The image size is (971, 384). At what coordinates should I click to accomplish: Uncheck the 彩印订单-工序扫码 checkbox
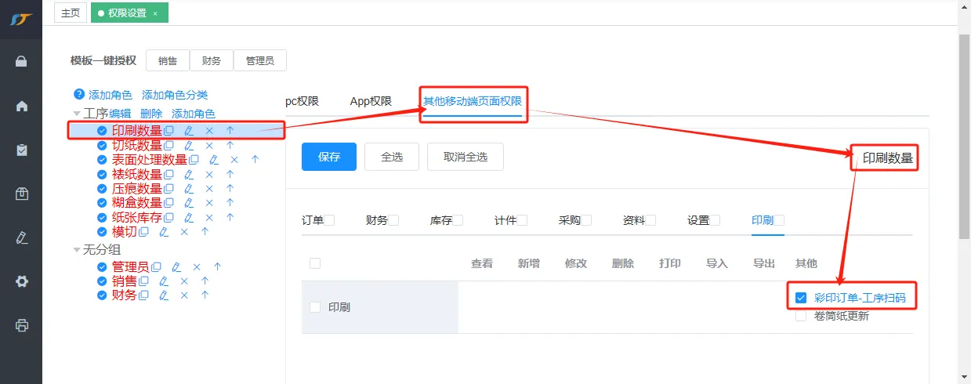click(x=801, y=298)
